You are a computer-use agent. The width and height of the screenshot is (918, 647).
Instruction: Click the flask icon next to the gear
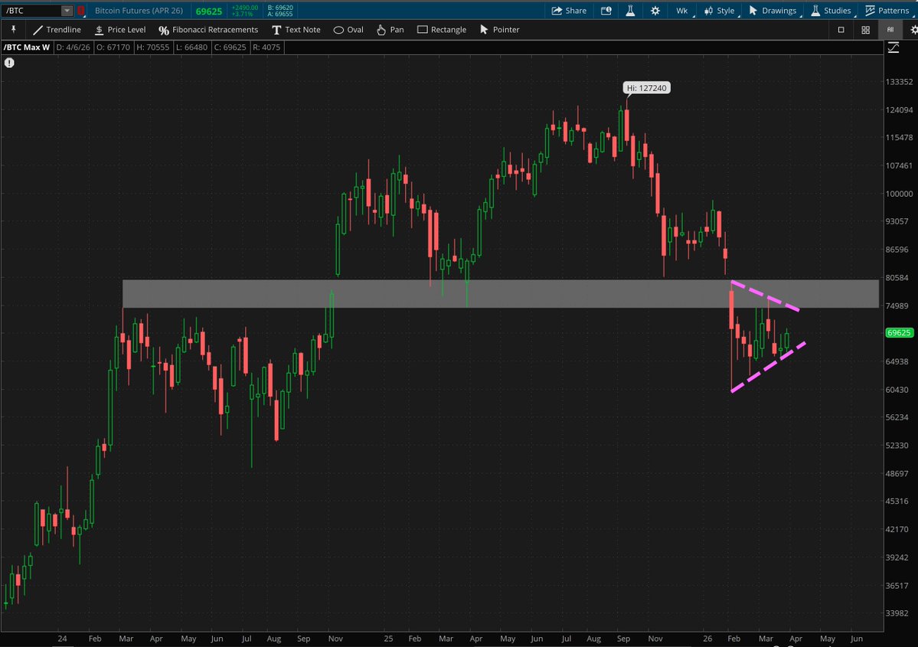(x=631, y=11)
